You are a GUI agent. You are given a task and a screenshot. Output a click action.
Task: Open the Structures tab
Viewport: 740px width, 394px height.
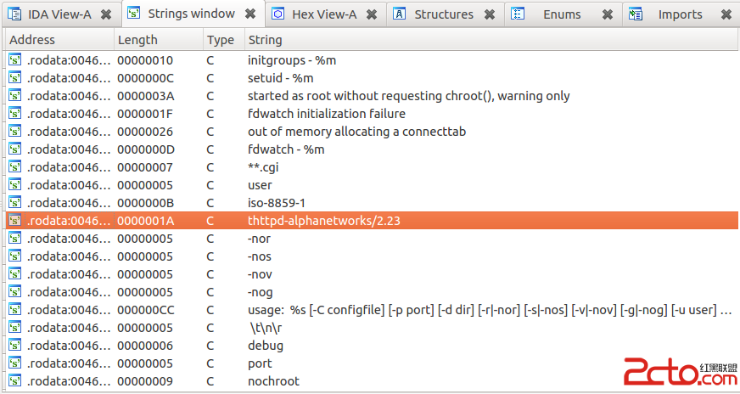pyautogui.click(x=444, y=14)
